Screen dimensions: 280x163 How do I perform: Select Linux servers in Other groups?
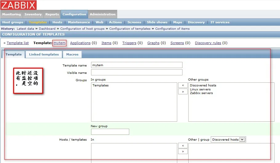(200, 89)
